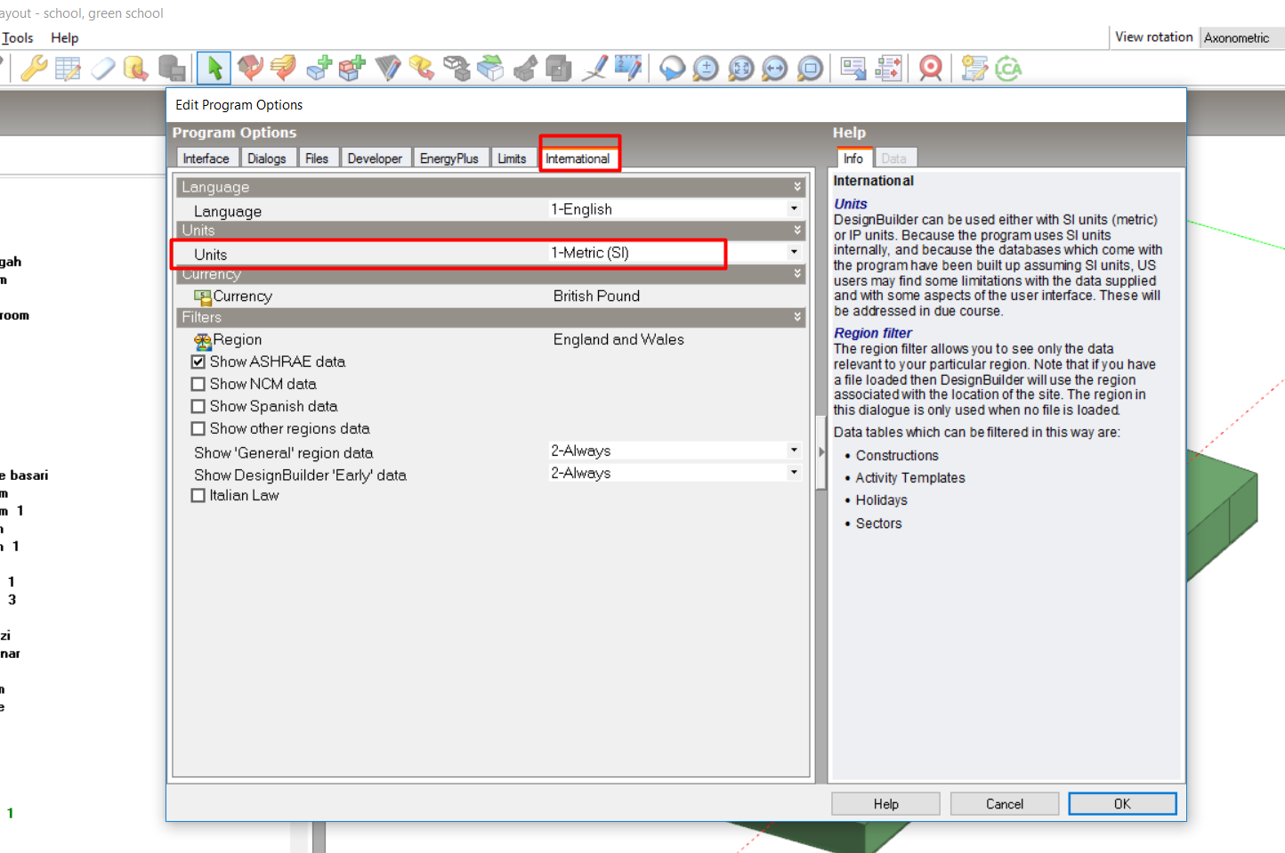This screenshot has width=1285, height=853.
Task: Click the Help button in dialog
Action: [x=885, y=804]
